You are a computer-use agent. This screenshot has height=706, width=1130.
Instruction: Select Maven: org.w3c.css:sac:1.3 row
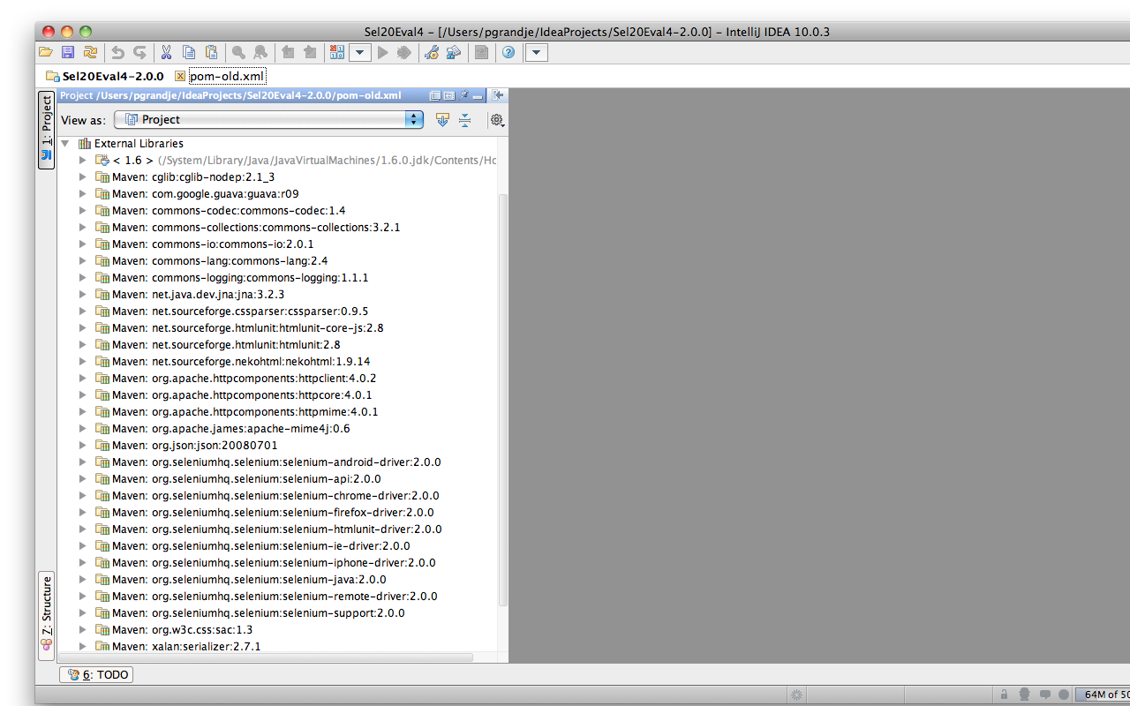pyautogui.click(x=174, y=629)
